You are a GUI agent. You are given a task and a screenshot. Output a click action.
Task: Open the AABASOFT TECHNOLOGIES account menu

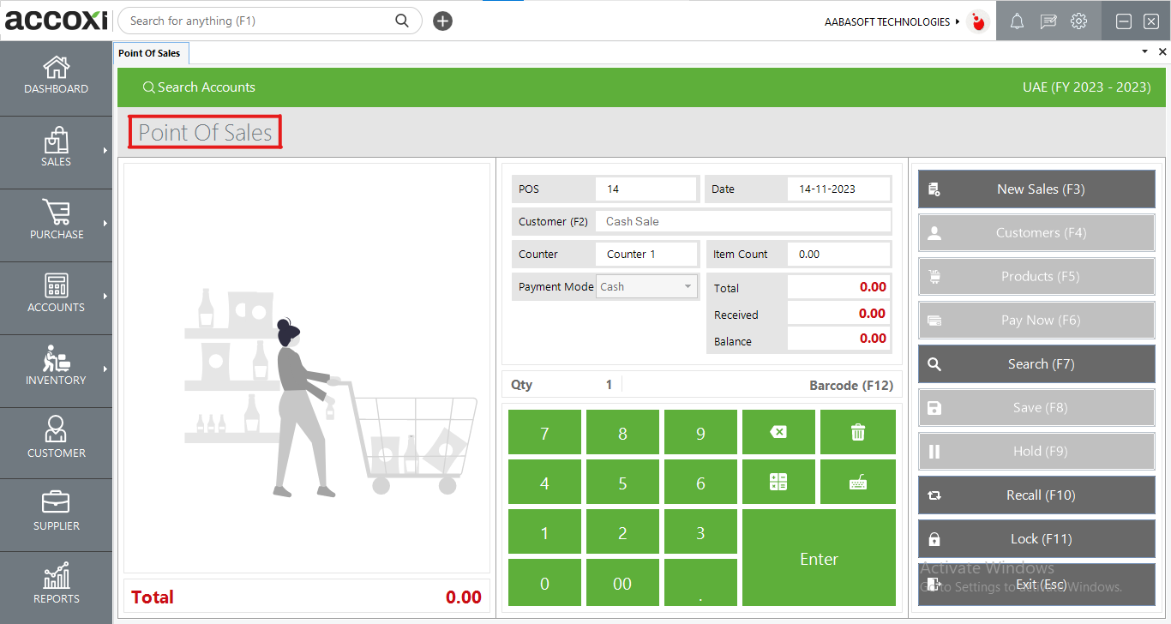[889, 21]
